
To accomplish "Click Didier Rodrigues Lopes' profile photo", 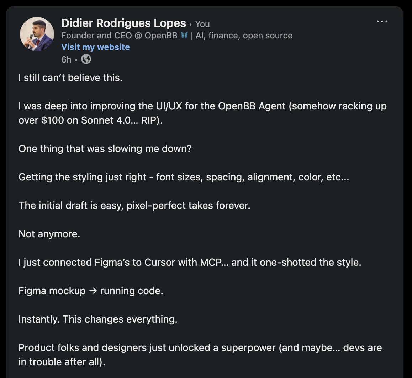I will click(x=37, y=34).
